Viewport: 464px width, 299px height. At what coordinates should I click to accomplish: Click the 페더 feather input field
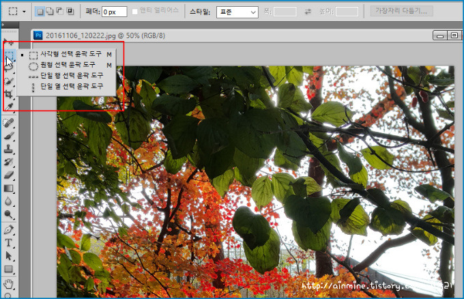pos(114,12)
